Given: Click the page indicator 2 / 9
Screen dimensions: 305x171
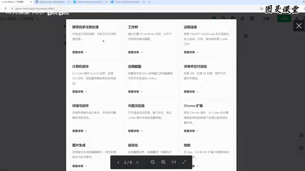Looking at the screenshot, I should tap(128, 162).
